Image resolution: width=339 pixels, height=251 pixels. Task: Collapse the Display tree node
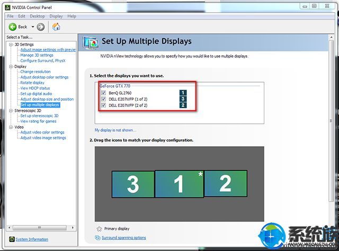[x=11, y=67]
